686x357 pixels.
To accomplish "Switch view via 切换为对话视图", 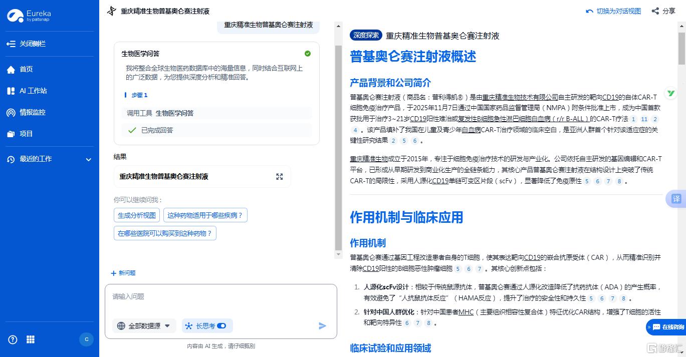I will point(613,11).
